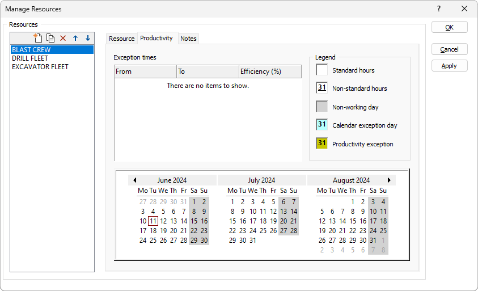This screenshot has height=291, width=478.
Task: Move resource up with up arrow
Action: coord(75,38)
